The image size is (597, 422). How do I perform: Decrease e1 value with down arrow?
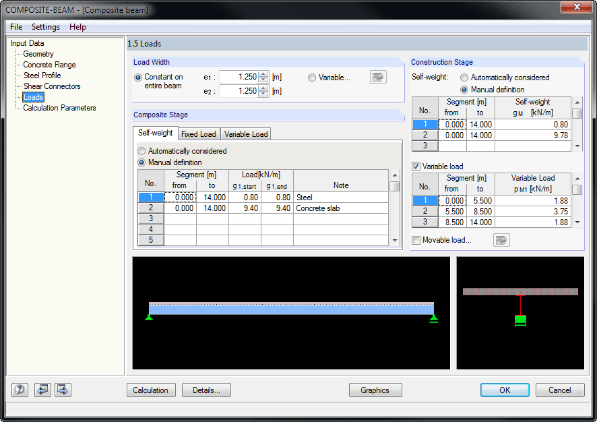263,80
